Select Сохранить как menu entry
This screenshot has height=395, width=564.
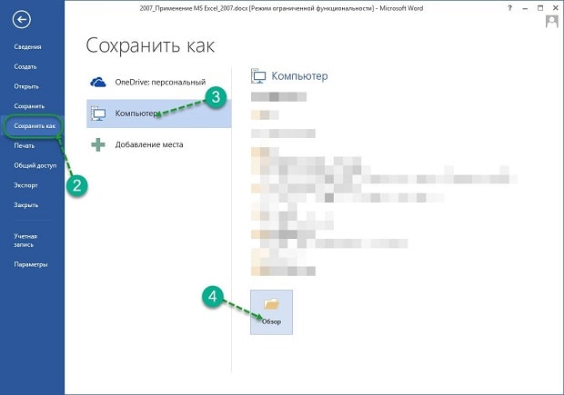(35, 125)
